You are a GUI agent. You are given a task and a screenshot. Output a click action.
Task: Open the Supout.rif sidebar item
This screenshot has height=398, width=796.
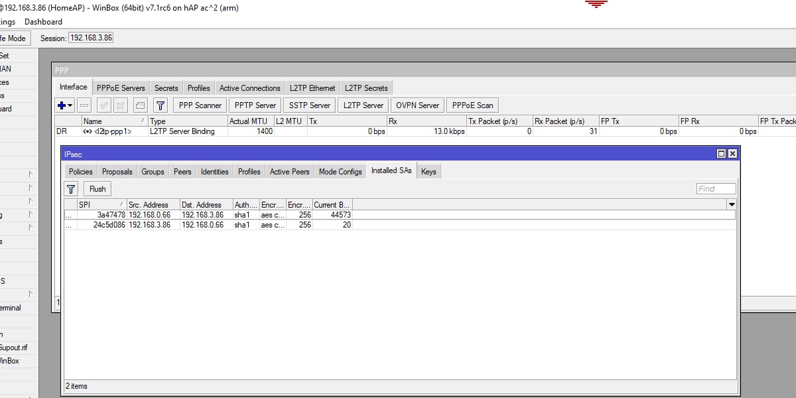click(13, 348)
